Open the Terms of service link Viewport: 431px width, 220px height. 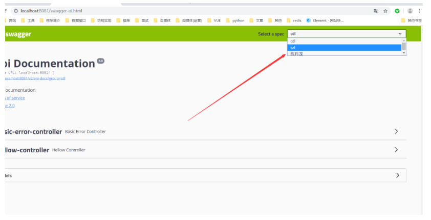(15, 98)
